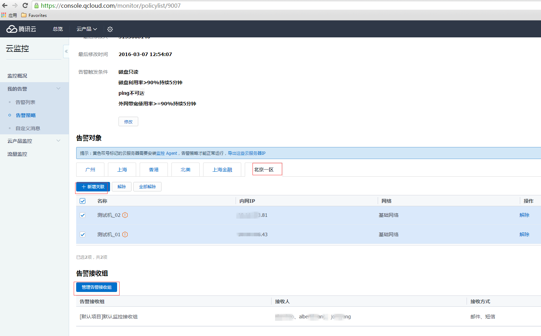Click the 磁盘利用率>90%持续5分钟 condition
Screen dimensions: 541x336
[x=150, y=83]
